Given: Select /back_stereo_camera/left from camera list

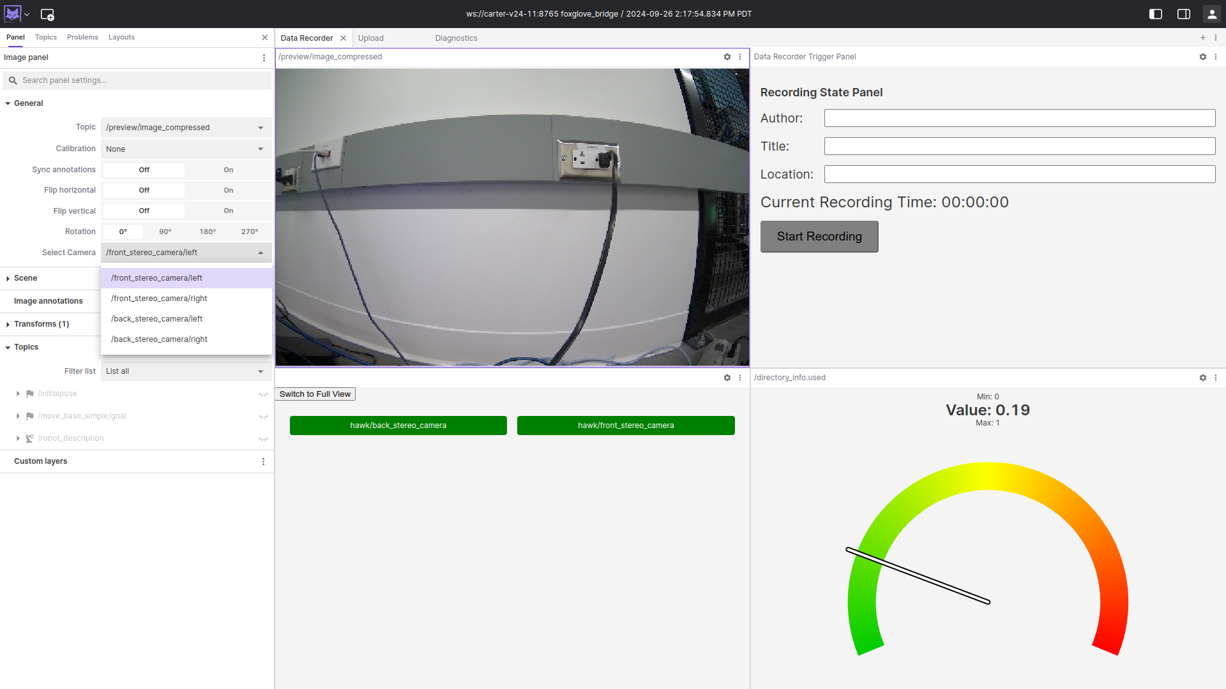Looking at the screenshot, I should click(156, 319).
